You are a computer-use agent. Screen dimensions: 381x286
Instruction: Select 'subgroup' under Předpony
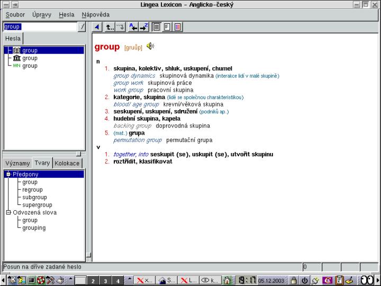pyautogui.click(x=34, y=197)
